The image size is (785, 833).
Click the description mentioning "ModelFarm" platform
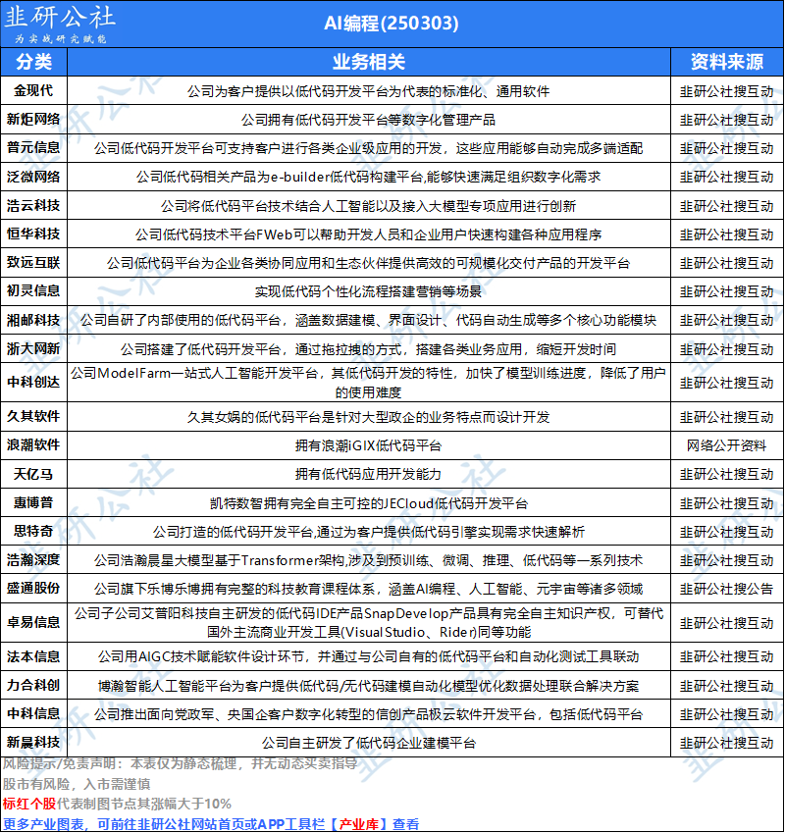click(x=368, y=383)
